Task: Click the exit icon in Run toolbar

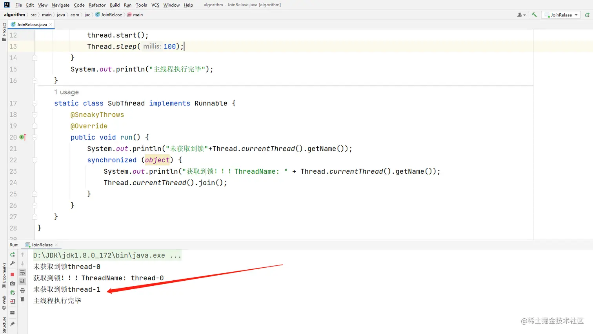Action: click(13, 301)
